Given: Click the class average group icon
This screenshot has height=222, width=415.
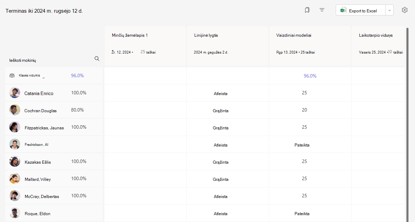Looking at the screenshot, I should click(12, 75).
